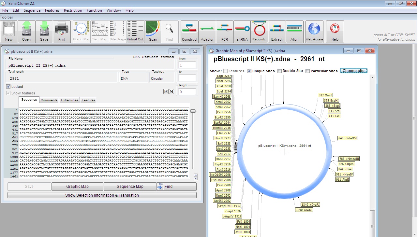The width and height of the screenshot is (418, 237).
Task: Click the Virtual Cutter icon
Action: 135,32
